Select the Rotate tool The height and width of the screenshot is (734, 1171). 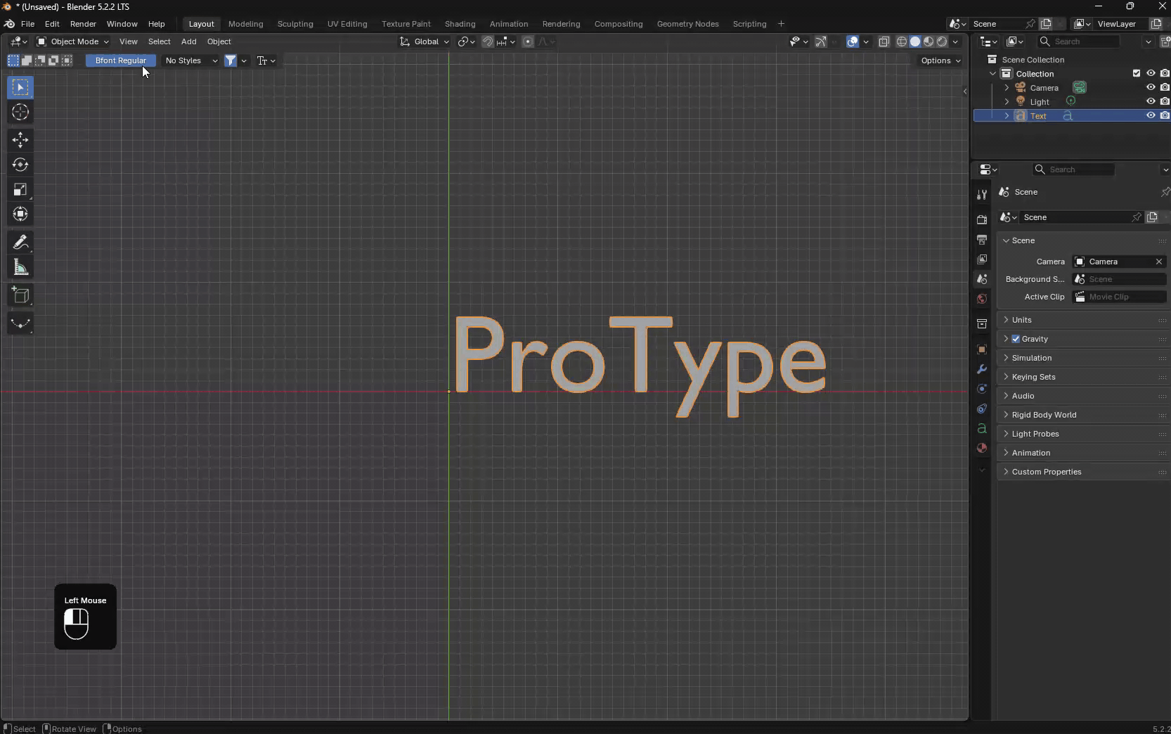click(20, 165)
